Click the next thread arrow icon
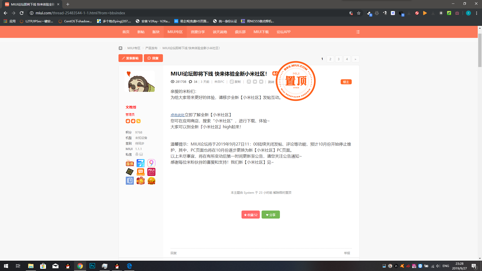Image resolution: width=482 pixels, height=271 pixels. (x=261, y=82)
